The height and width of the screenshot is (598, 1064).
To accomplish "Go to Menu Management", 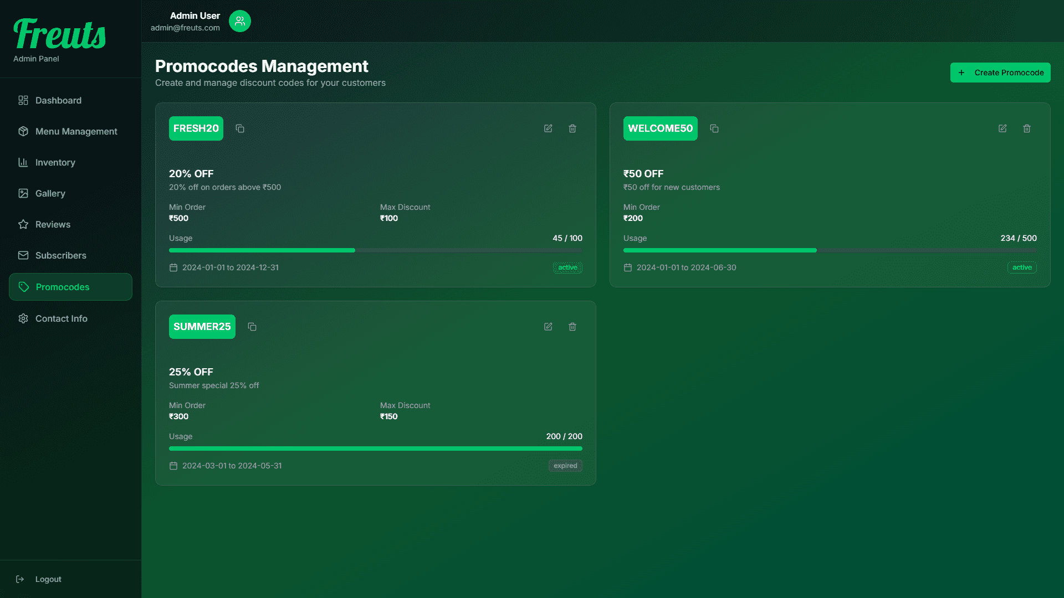I will click(76, 131).
